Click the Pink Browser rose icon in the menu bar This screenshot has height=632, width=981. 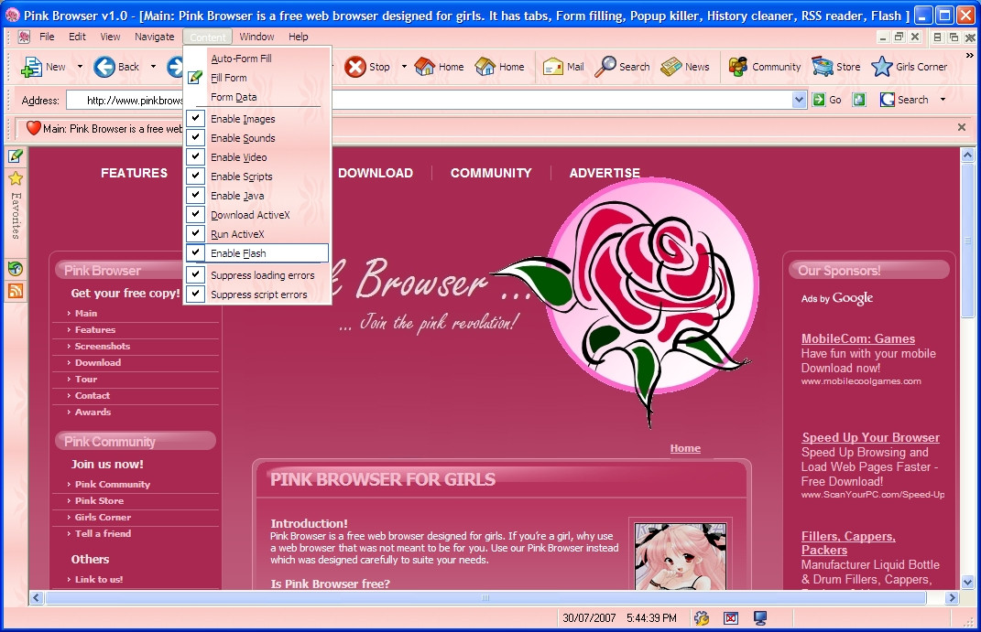[x=24, y=37]
